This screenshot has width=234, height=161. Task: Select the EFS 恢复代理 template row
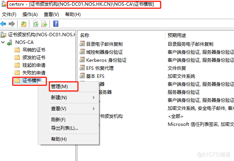click(x=100, y=68)
